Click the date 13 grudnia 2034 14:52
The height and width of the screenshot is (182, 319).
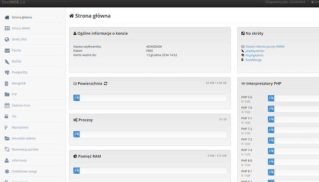click(x=161, y=55)
